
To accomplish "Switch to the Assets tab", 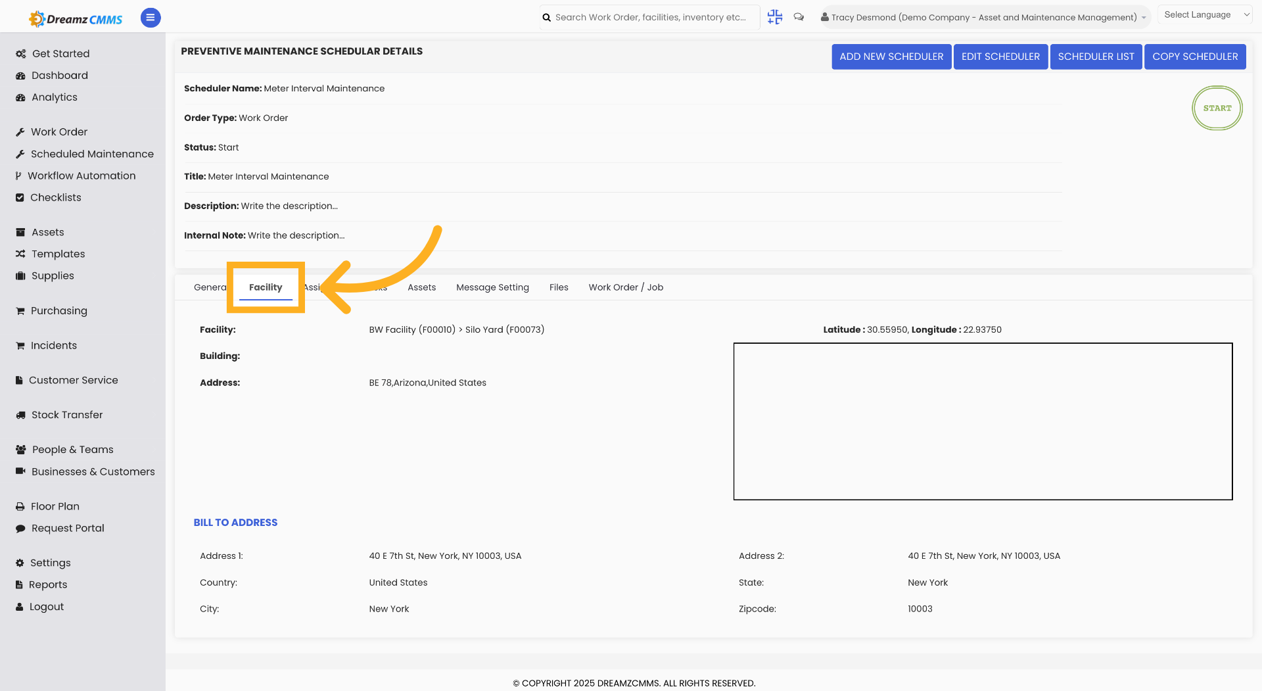I will click(x=422, y=287).
